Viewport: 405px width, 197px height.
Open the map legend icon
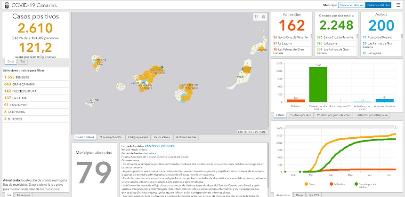257,16
